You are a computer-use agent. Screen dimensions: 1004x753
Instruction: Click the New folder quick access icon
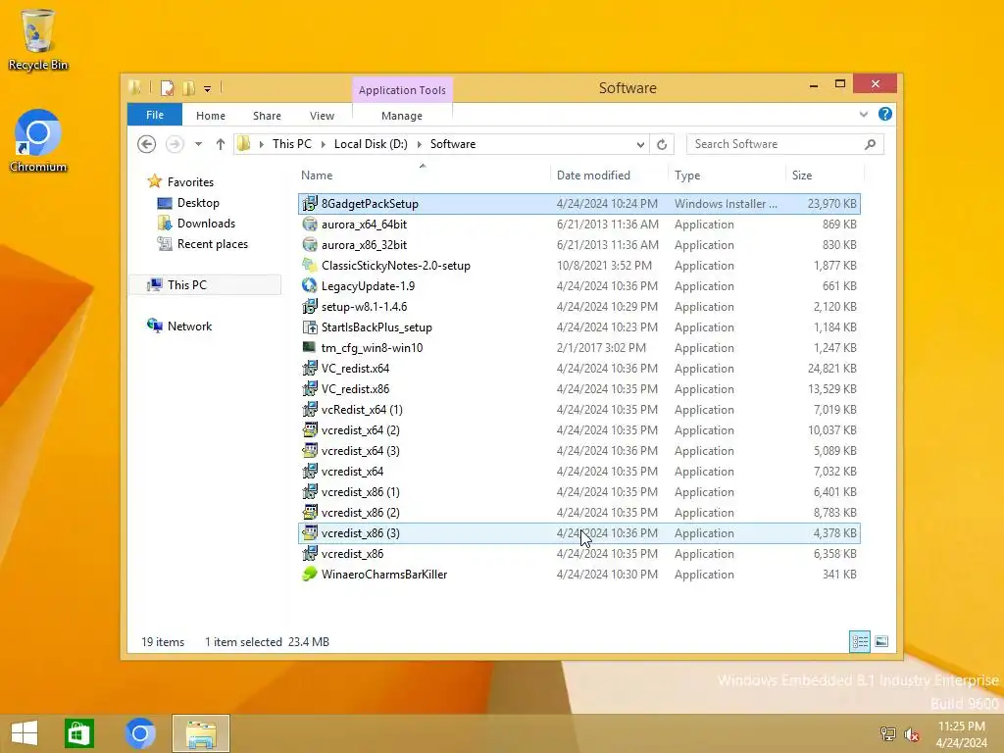(188, 87)
